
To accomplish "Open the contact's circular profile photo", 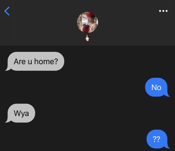I will pos(87,22).
